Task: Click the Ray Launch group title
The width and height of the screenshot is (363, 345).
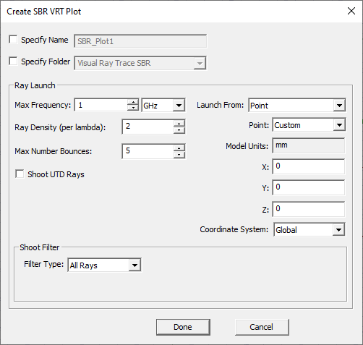Action: pos(35,85)
